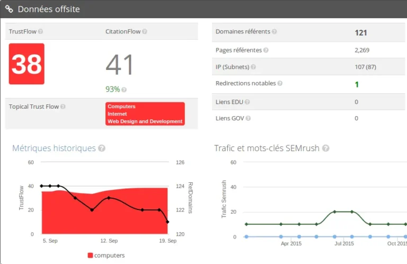Show help for Liens GOV

(x=248, y=118)
